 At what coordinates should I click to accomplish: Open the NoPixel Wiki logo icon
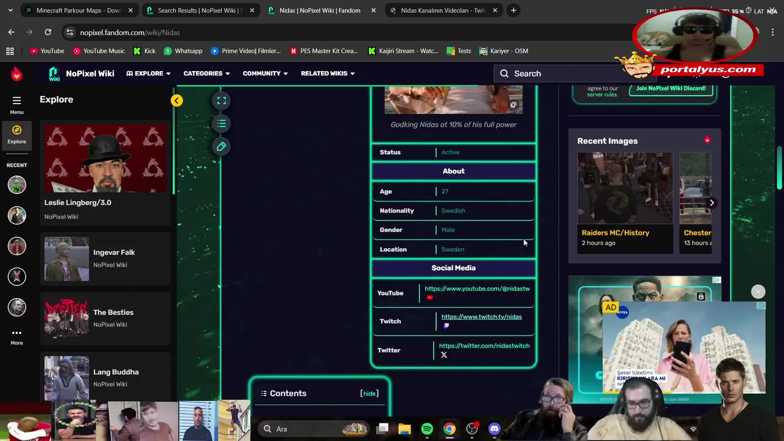click(54, 74)
